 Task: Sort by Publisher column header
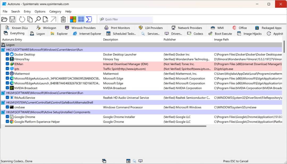187,39
